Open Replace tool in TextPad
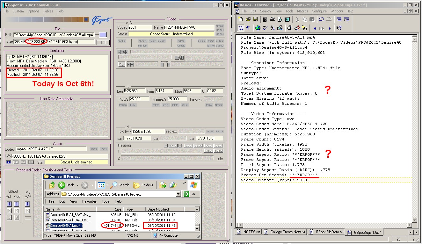422x244 pixels. [297, 28]
